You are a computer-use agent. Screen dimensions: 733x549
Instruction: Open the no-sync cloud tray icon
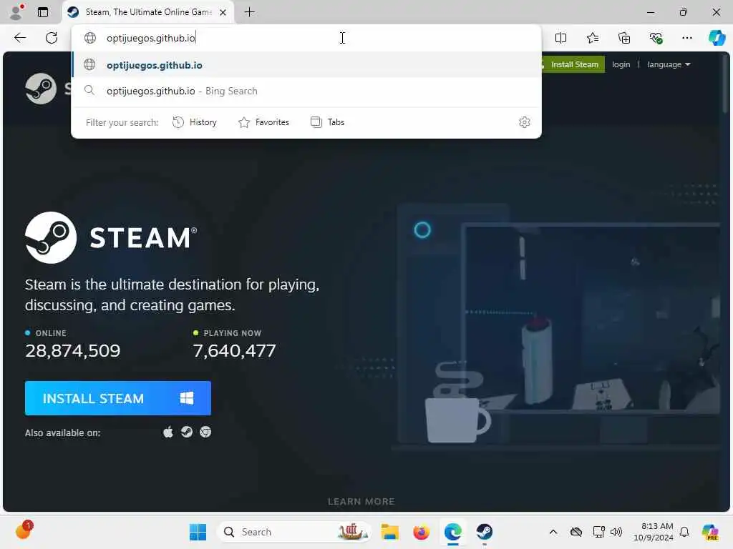coord(576,532)
